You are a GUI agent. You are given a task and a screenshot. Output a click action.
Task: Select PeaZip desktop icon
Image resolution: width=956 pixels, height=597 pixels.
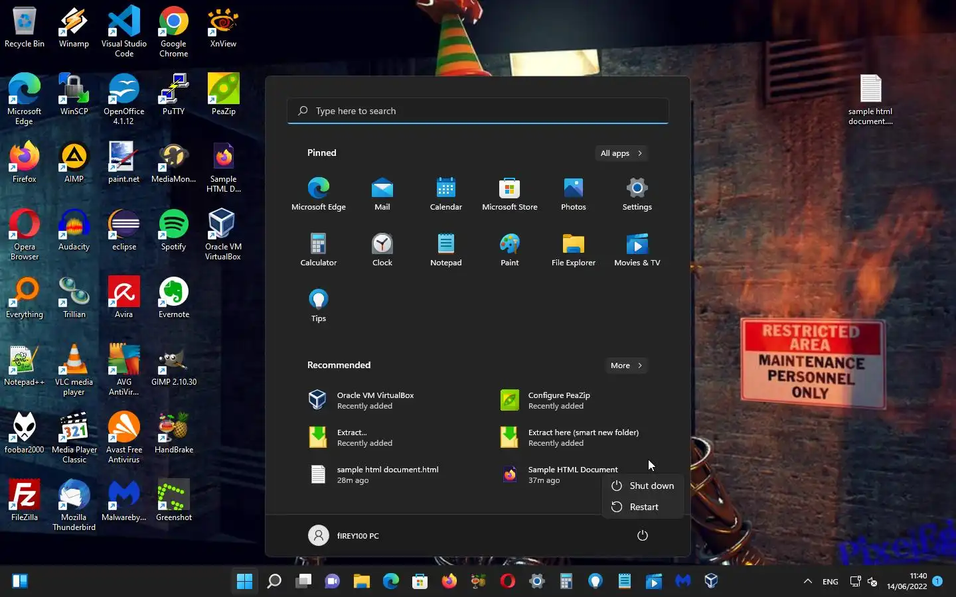point(223,95)
